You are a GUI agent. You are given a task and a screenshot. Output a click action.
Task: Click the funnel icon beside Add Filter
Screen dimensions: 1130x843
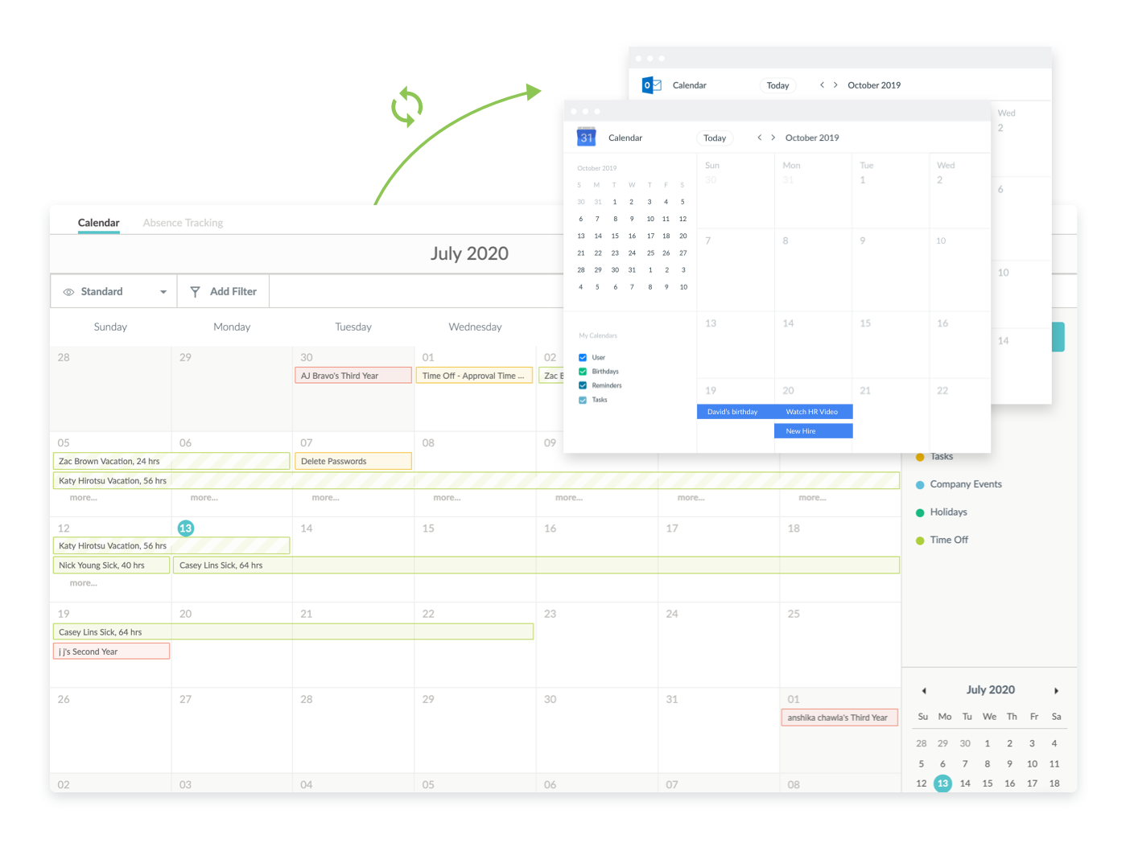click(x=195, y=292)
